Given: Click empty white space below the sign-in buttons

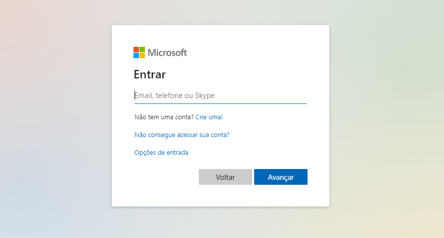Looking at the screenshot, I should pyautogui.click(x=221, y=196).
